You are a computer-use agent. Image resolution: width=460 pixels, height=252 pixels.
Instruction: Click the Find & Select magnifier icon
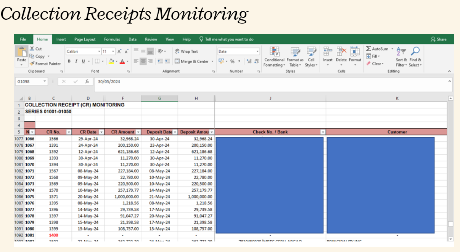click(x=415, y=51)
